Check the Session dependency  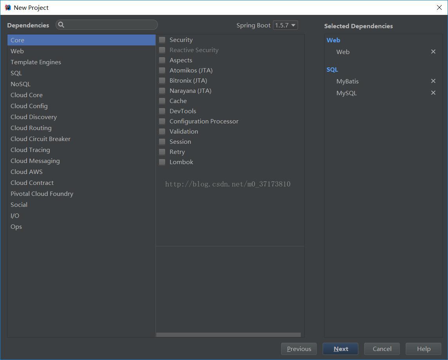162,142
